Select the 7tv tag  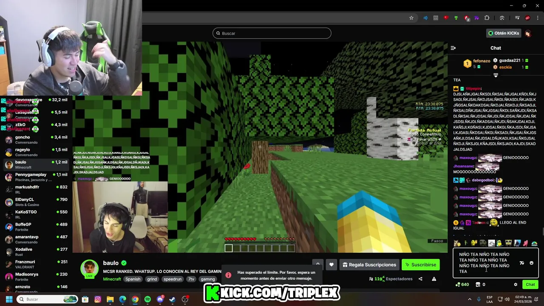click(x=191, y=279)
